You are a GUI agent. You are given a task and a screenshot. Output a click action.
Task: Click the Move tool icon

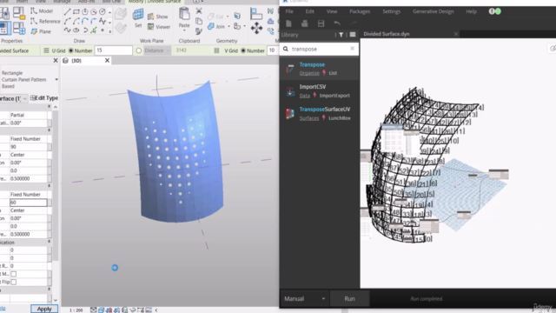pos(256,28)
